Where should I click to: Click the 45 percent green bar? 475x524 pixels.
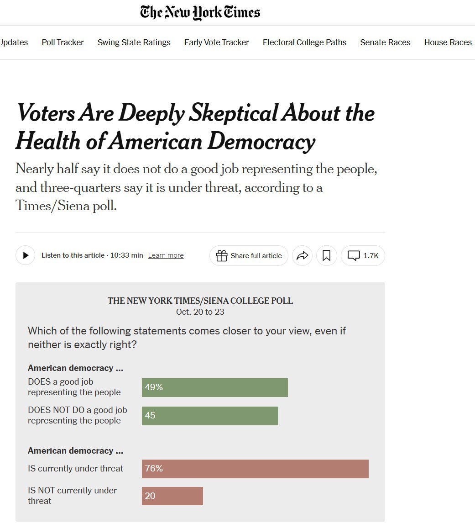pos(209,416)
